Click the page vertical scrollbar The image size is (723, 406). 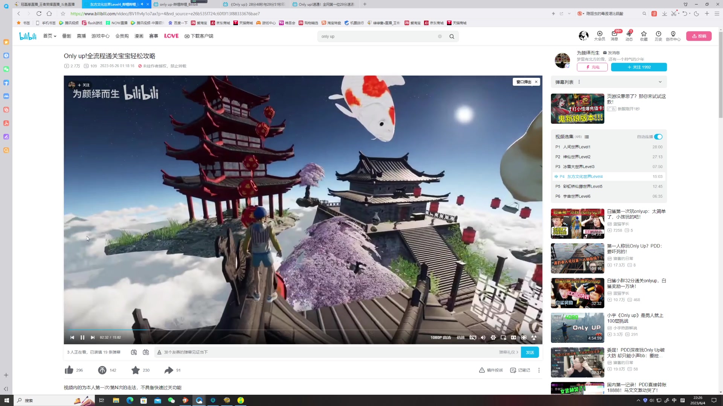(720, 75)
